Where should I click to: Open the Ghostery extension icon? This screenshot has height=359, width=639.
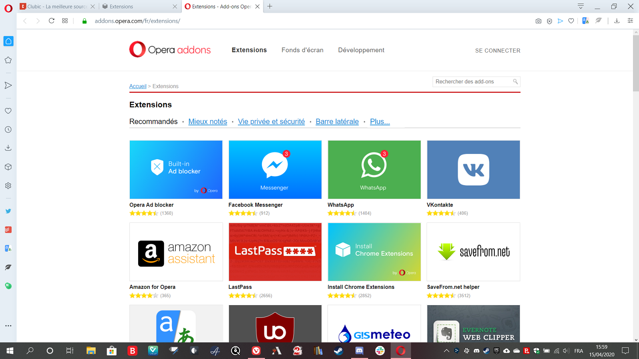click(x=598, y=21)
